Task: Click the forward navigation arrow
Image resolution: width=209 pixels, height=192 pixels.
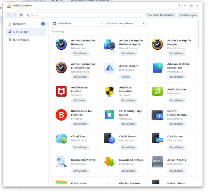Action: click(14, 15)
